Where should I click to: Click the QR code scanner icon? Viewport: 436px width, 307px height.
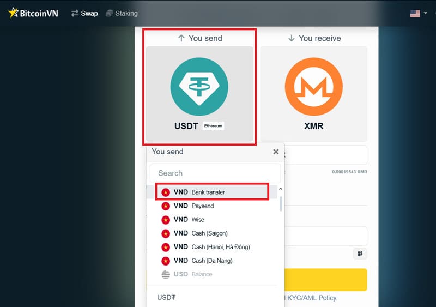pos(360,254)
